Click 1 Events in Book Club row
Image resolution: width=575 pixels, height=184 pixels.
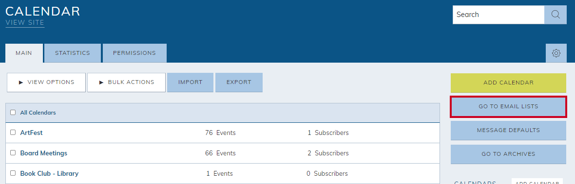(x=220, y=173)
